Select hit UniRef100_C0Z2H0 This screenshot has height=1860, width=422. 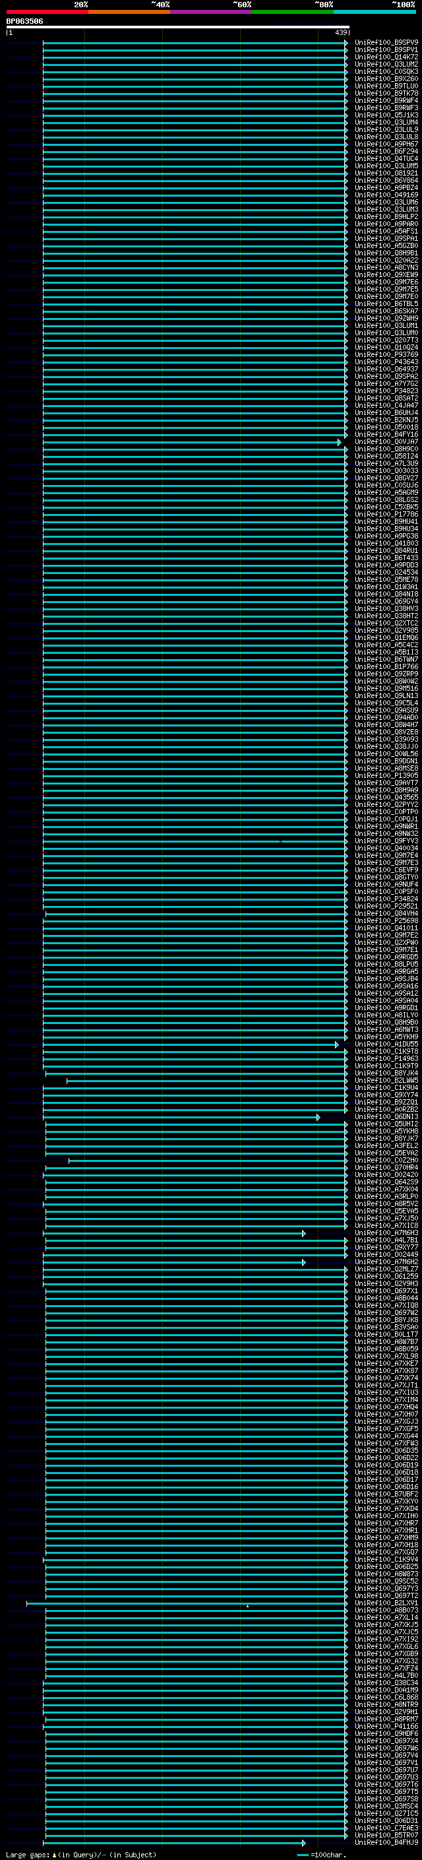(x=386, y=1161)
